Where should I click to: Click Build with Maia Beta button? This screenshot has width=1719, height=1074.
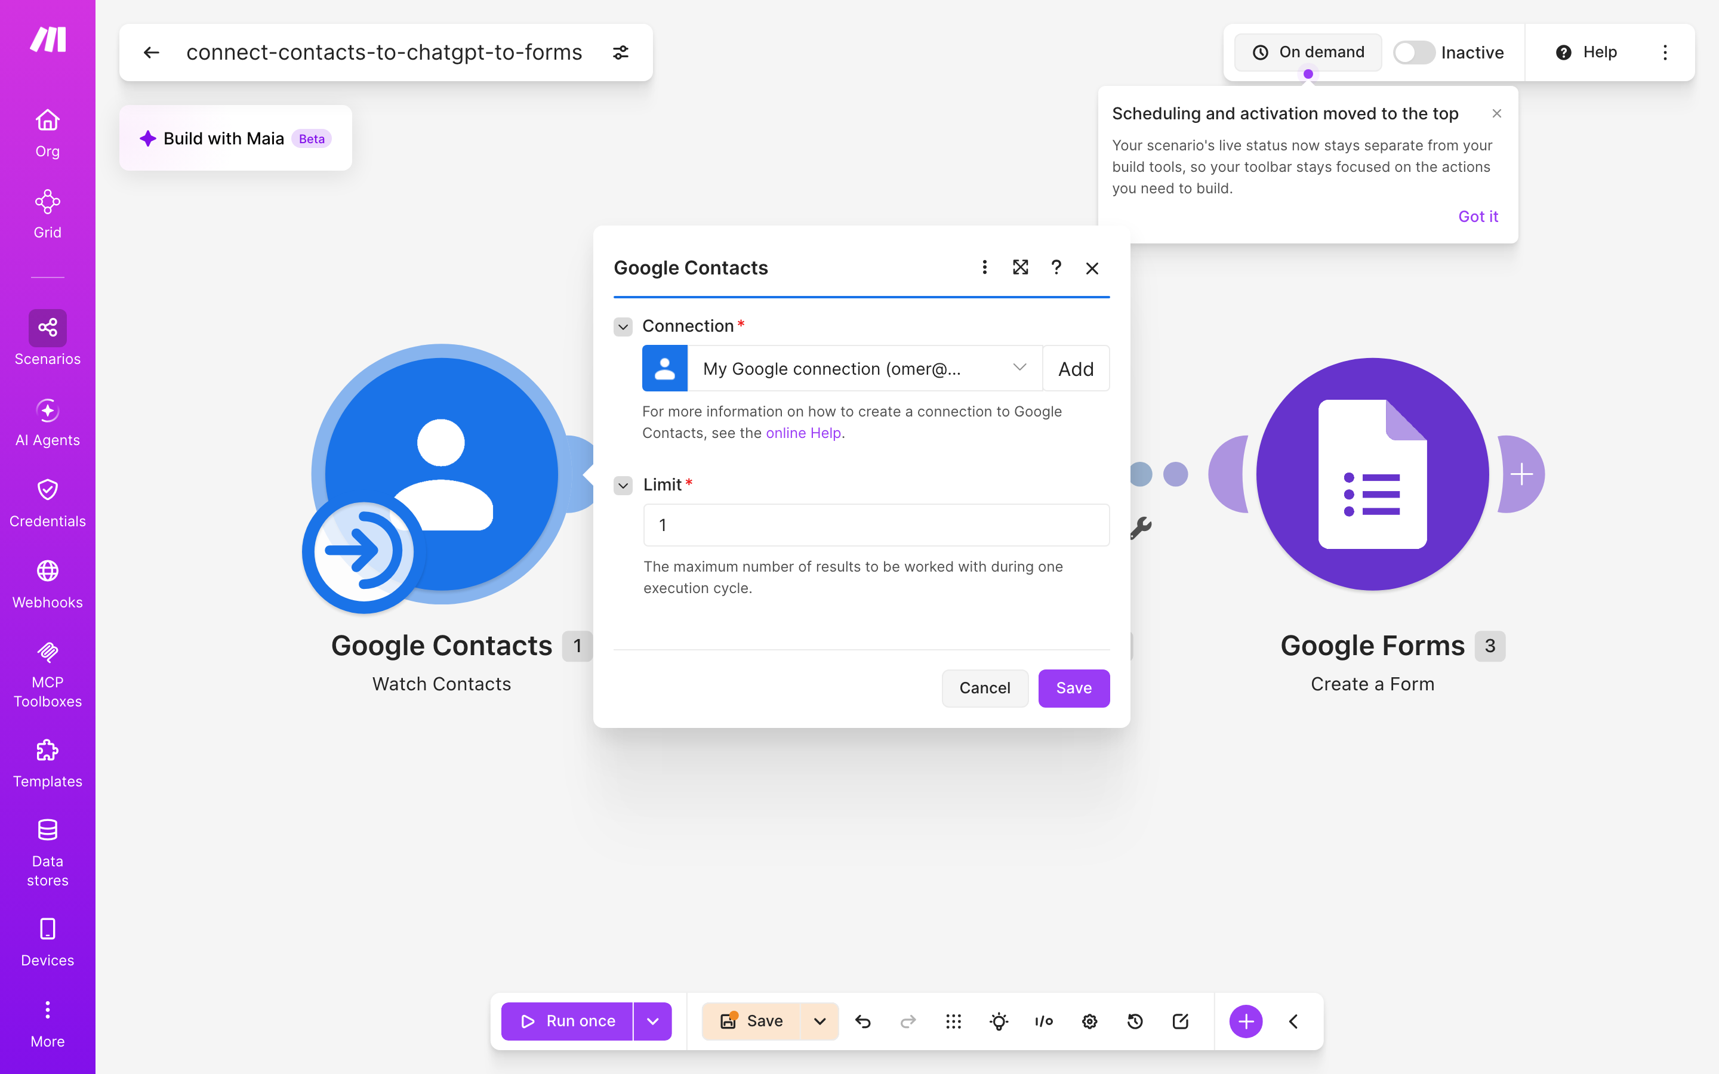(x=235, y=138)
